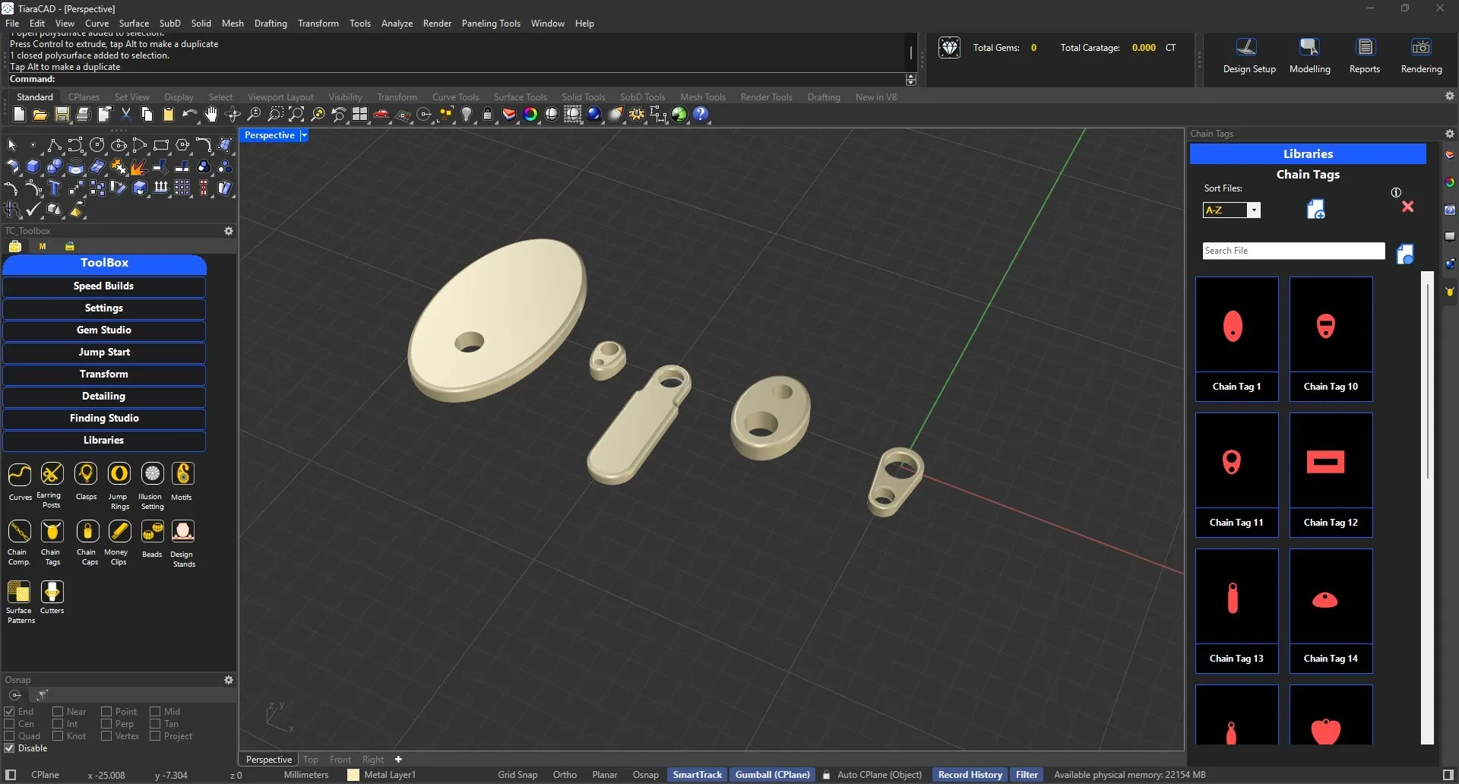Open the Cutters library icon
1459x784 pixels.
click(52, 592)
